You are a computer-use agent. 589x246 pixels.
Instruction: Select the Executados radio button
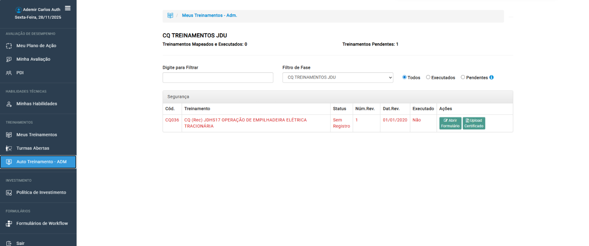point(428,77)
